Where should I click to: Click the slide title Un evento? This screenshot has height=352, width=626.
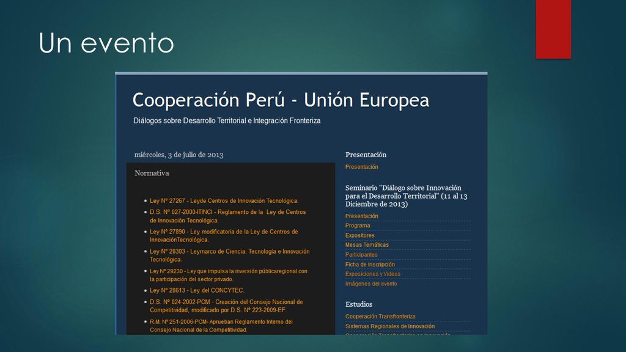click(x=106, y=43)
